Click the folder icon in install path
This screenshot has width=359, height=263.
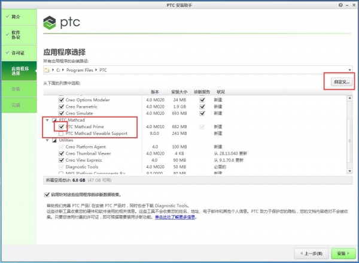pos(47,70)
